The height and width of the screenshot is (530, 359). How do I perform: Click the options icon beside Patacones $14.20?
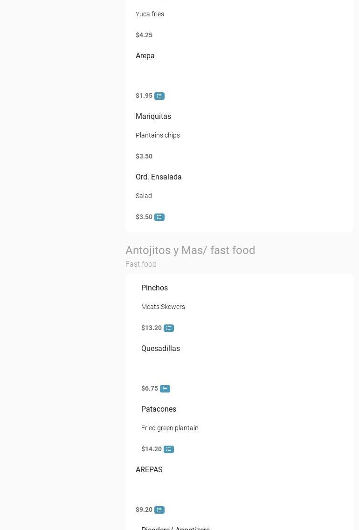click(169, 449)
